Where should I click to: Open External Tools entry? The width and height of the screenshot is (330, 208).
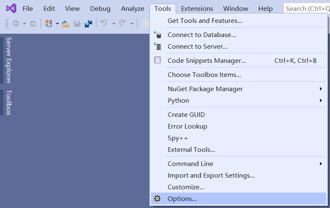239,150
